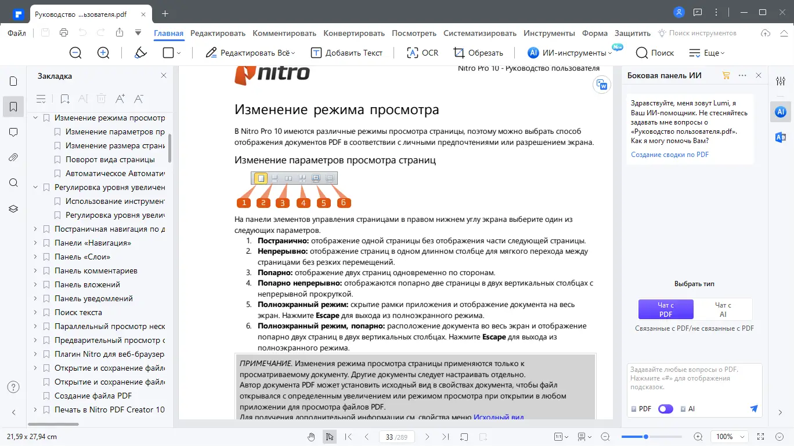Toggle the PDF/AI switch in the chat box

point(666,409)
